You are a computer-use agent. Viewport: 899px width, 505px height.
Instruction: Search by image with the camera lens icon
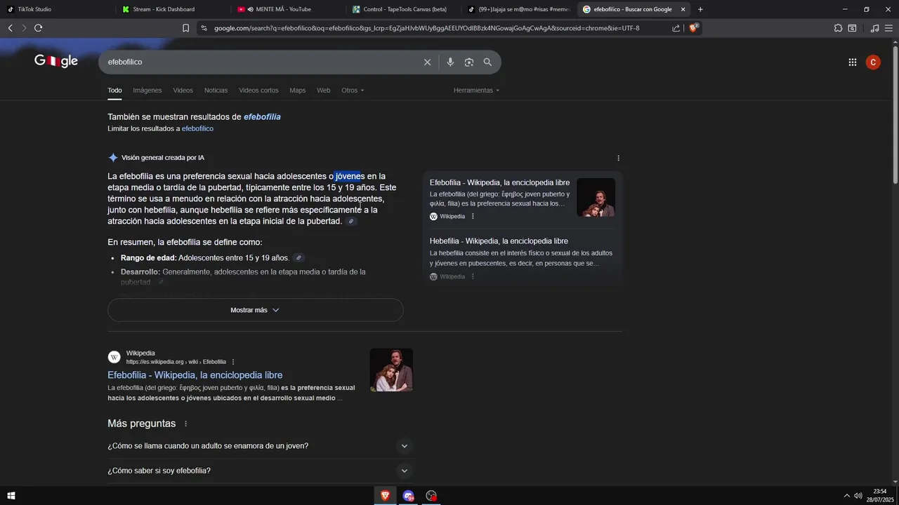point(468,62)
